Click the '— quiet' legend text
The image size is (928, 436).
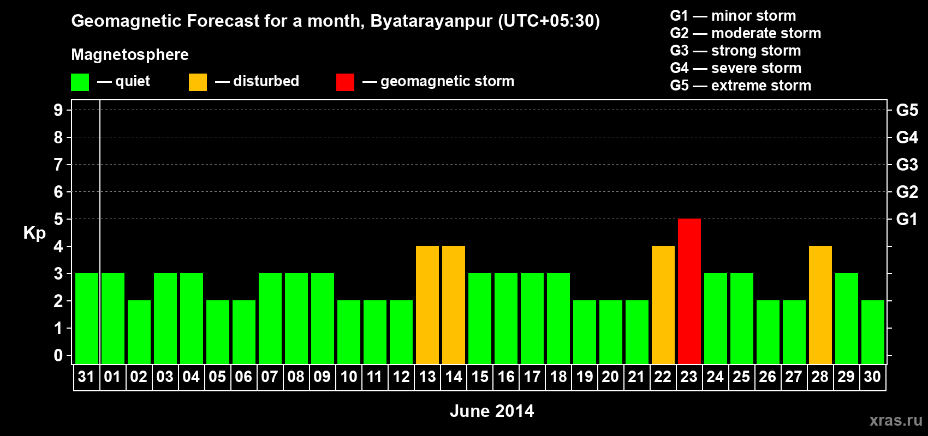123,82
